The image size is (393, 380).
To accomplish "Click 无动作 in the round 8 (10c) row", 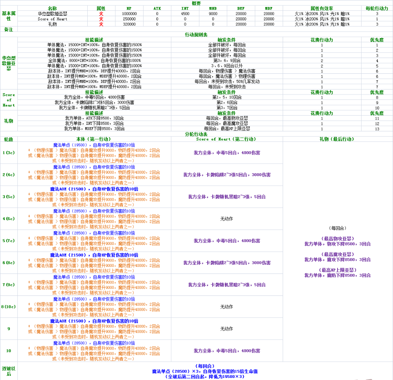I will click(227, 307).
